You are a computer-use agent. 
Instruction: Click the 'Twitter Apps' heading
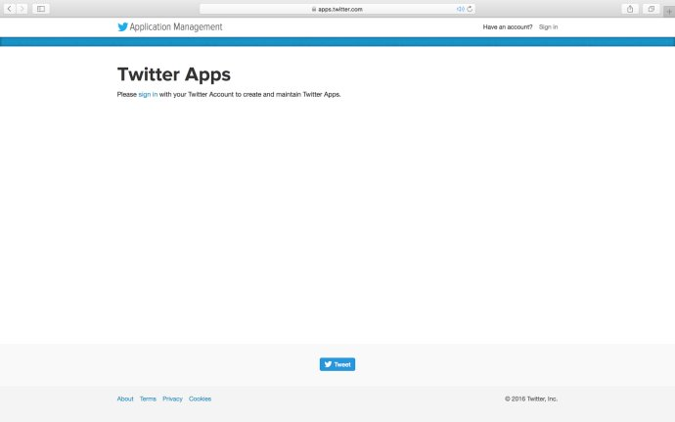(174, 74)
